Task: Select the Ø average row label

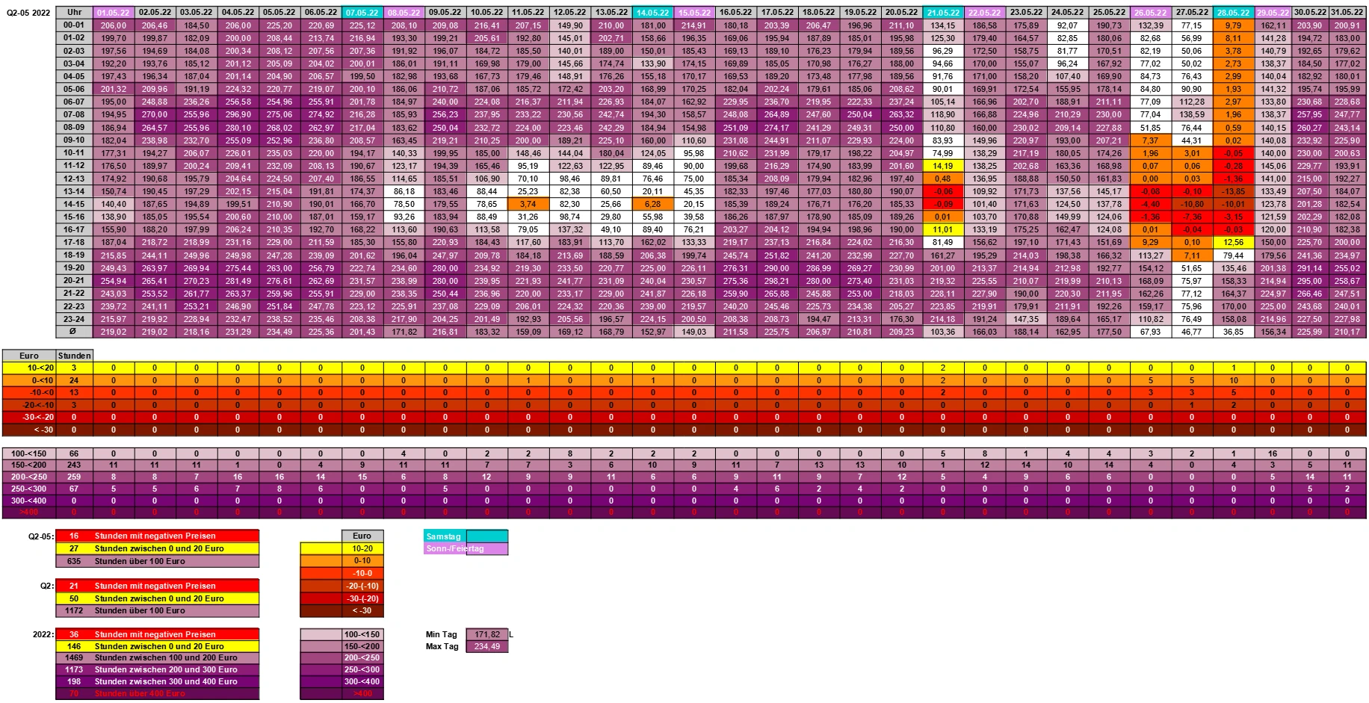Action: pos(74,332)
